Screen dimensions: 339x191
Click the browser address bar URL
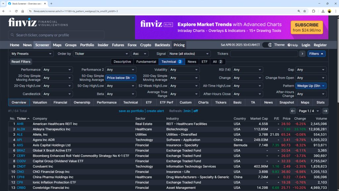pyautogui.click(x=76, y=11)
